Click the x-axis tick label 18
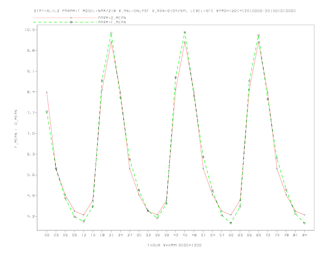The height and width of the screenshot is (256, 332). (x=102, y=235)
